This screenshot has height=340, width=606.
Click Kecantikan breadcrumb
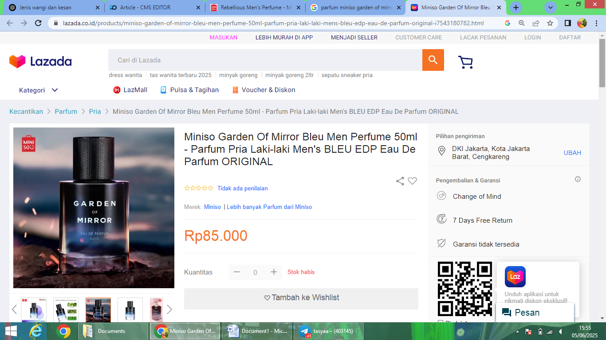tap(26, 112)
